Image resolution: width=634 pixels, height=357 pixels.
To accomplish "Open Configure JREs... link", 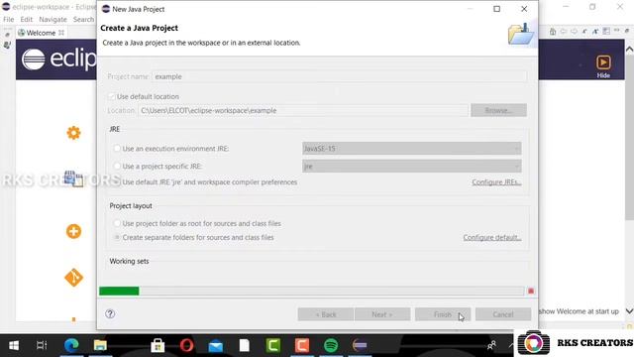I will 496,182.
